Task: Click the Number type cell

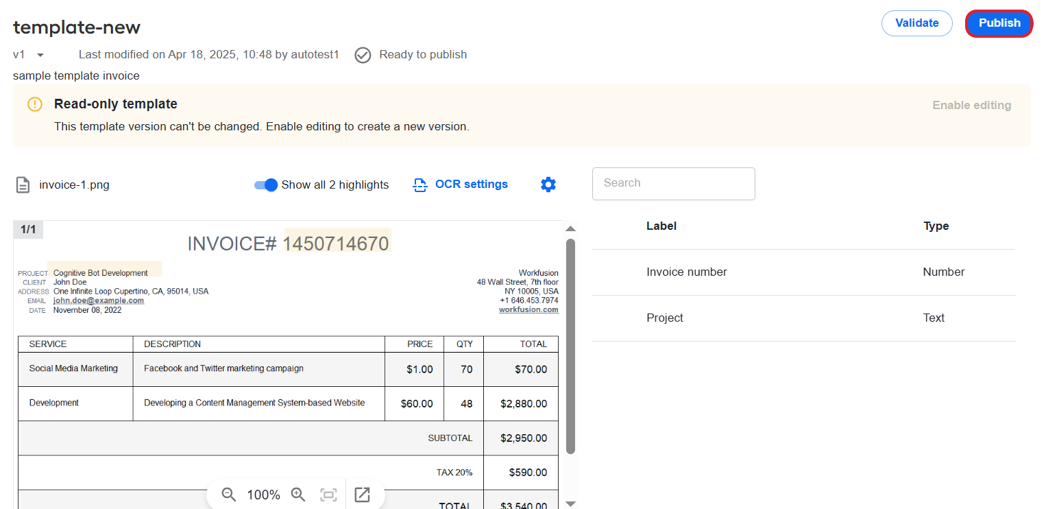Action: [x=943, y=272]
